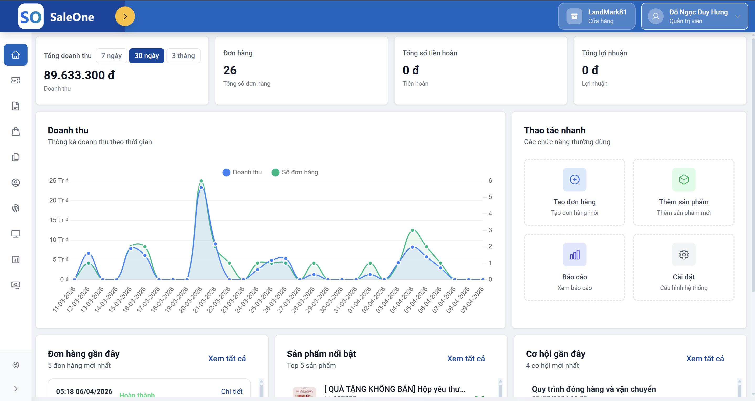Viewport: 755px width, 401px height.
Task: Toggle the Doanh thu legend series
Action: coord(242,172)
